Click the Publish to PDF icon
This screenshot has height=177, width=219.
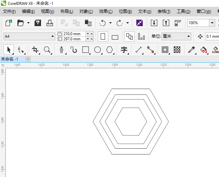pyautogui.click(x=178, y=23)
